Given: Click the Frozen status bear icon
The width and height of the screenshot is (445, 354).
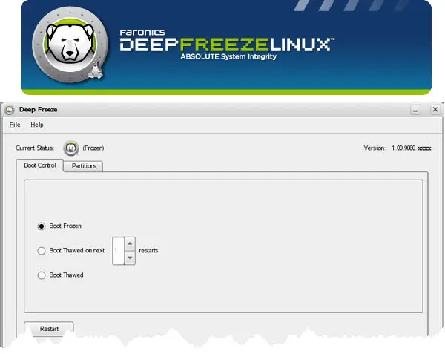Looking at the screenshot, I should [71, 148].
